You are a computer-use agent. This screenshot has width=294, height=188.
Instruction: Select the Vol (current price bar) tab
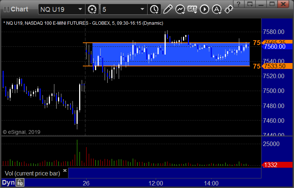point(33,173)
